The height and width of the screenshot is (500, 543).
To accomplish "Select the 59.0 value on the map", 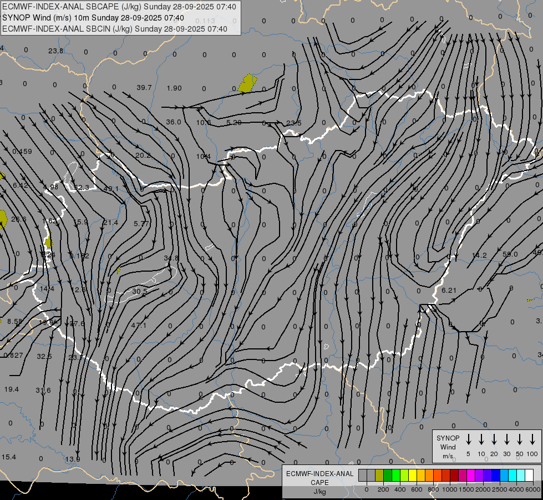I will tap(510, 254).
